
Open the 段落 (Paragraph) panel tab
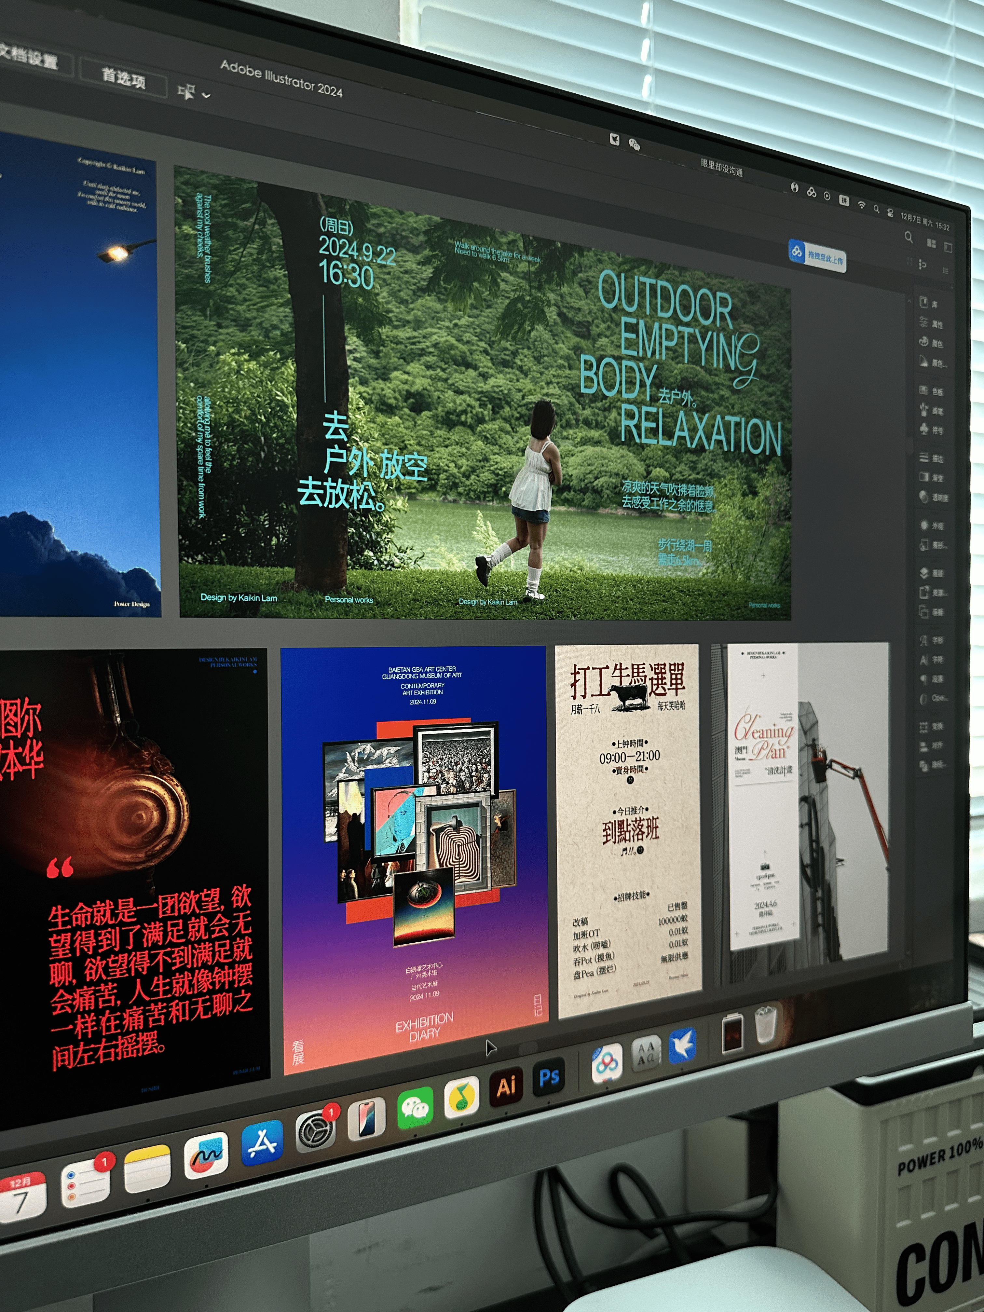coord(931,678)
